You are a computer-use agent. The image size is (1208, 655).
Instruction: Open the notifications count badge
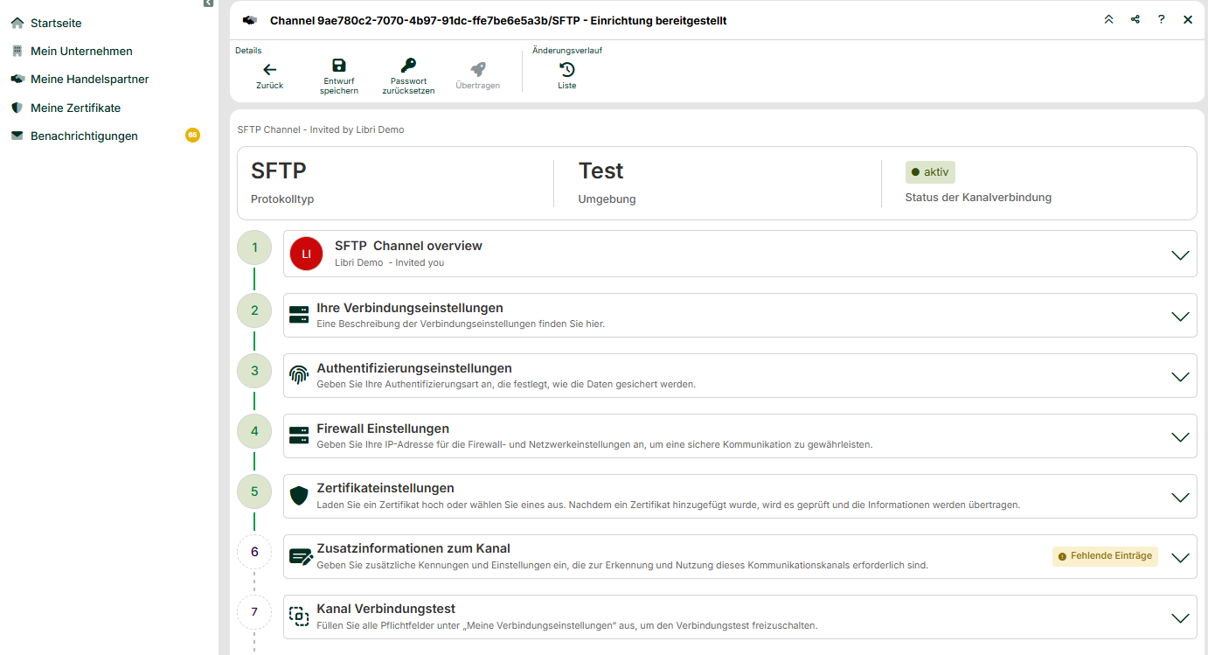coord(192,136)
